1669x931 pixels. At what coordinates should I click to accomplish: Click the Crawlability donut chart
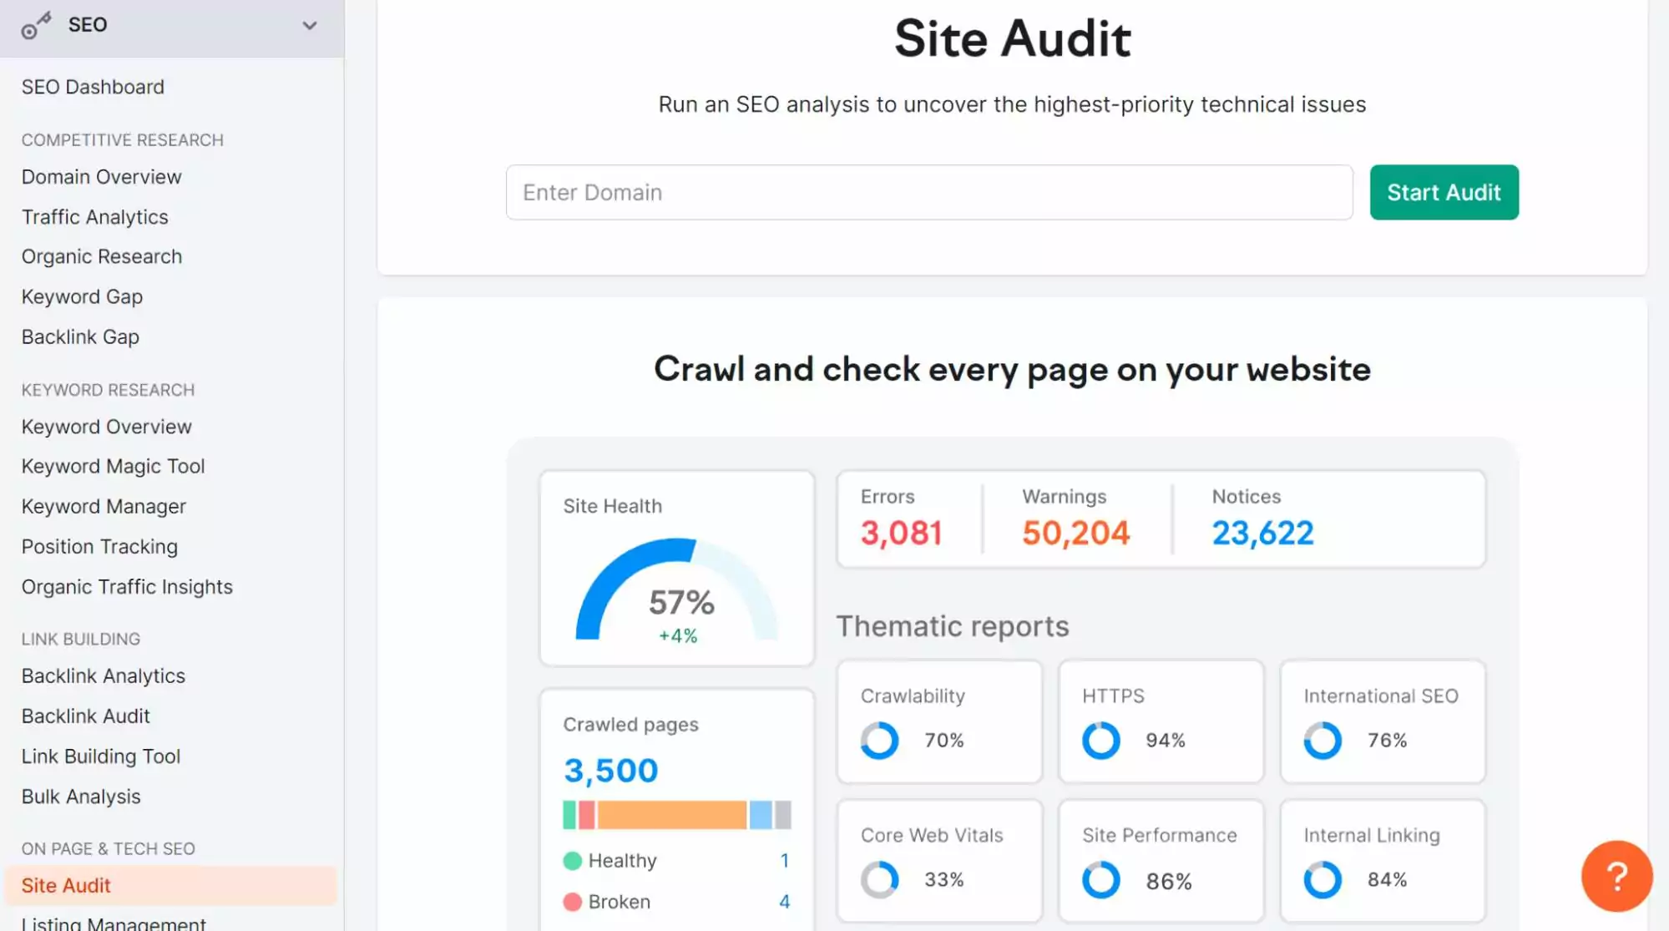[878, 740]
